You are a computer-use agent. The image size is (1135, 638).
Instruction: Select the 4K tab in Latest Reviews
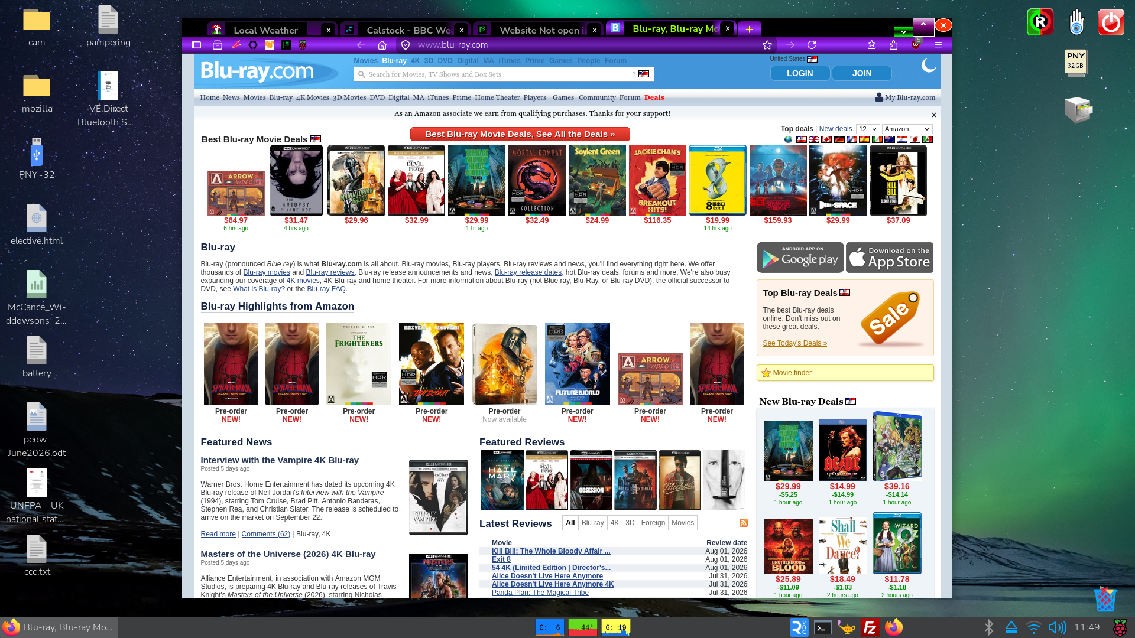coord(615,523)
